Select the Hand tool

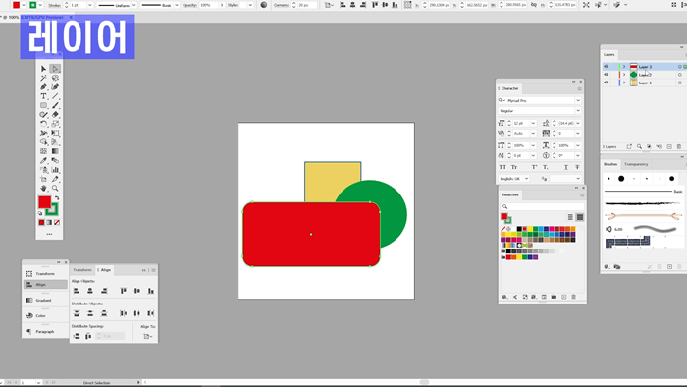(x=43, y=188)
